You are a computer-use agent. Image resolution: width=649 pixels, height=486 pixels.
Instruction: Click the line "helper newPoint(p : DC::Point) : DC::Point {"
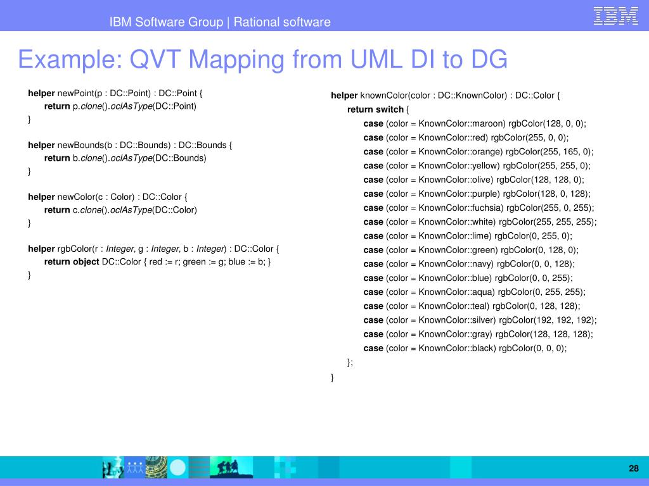(x=115, y=94)
